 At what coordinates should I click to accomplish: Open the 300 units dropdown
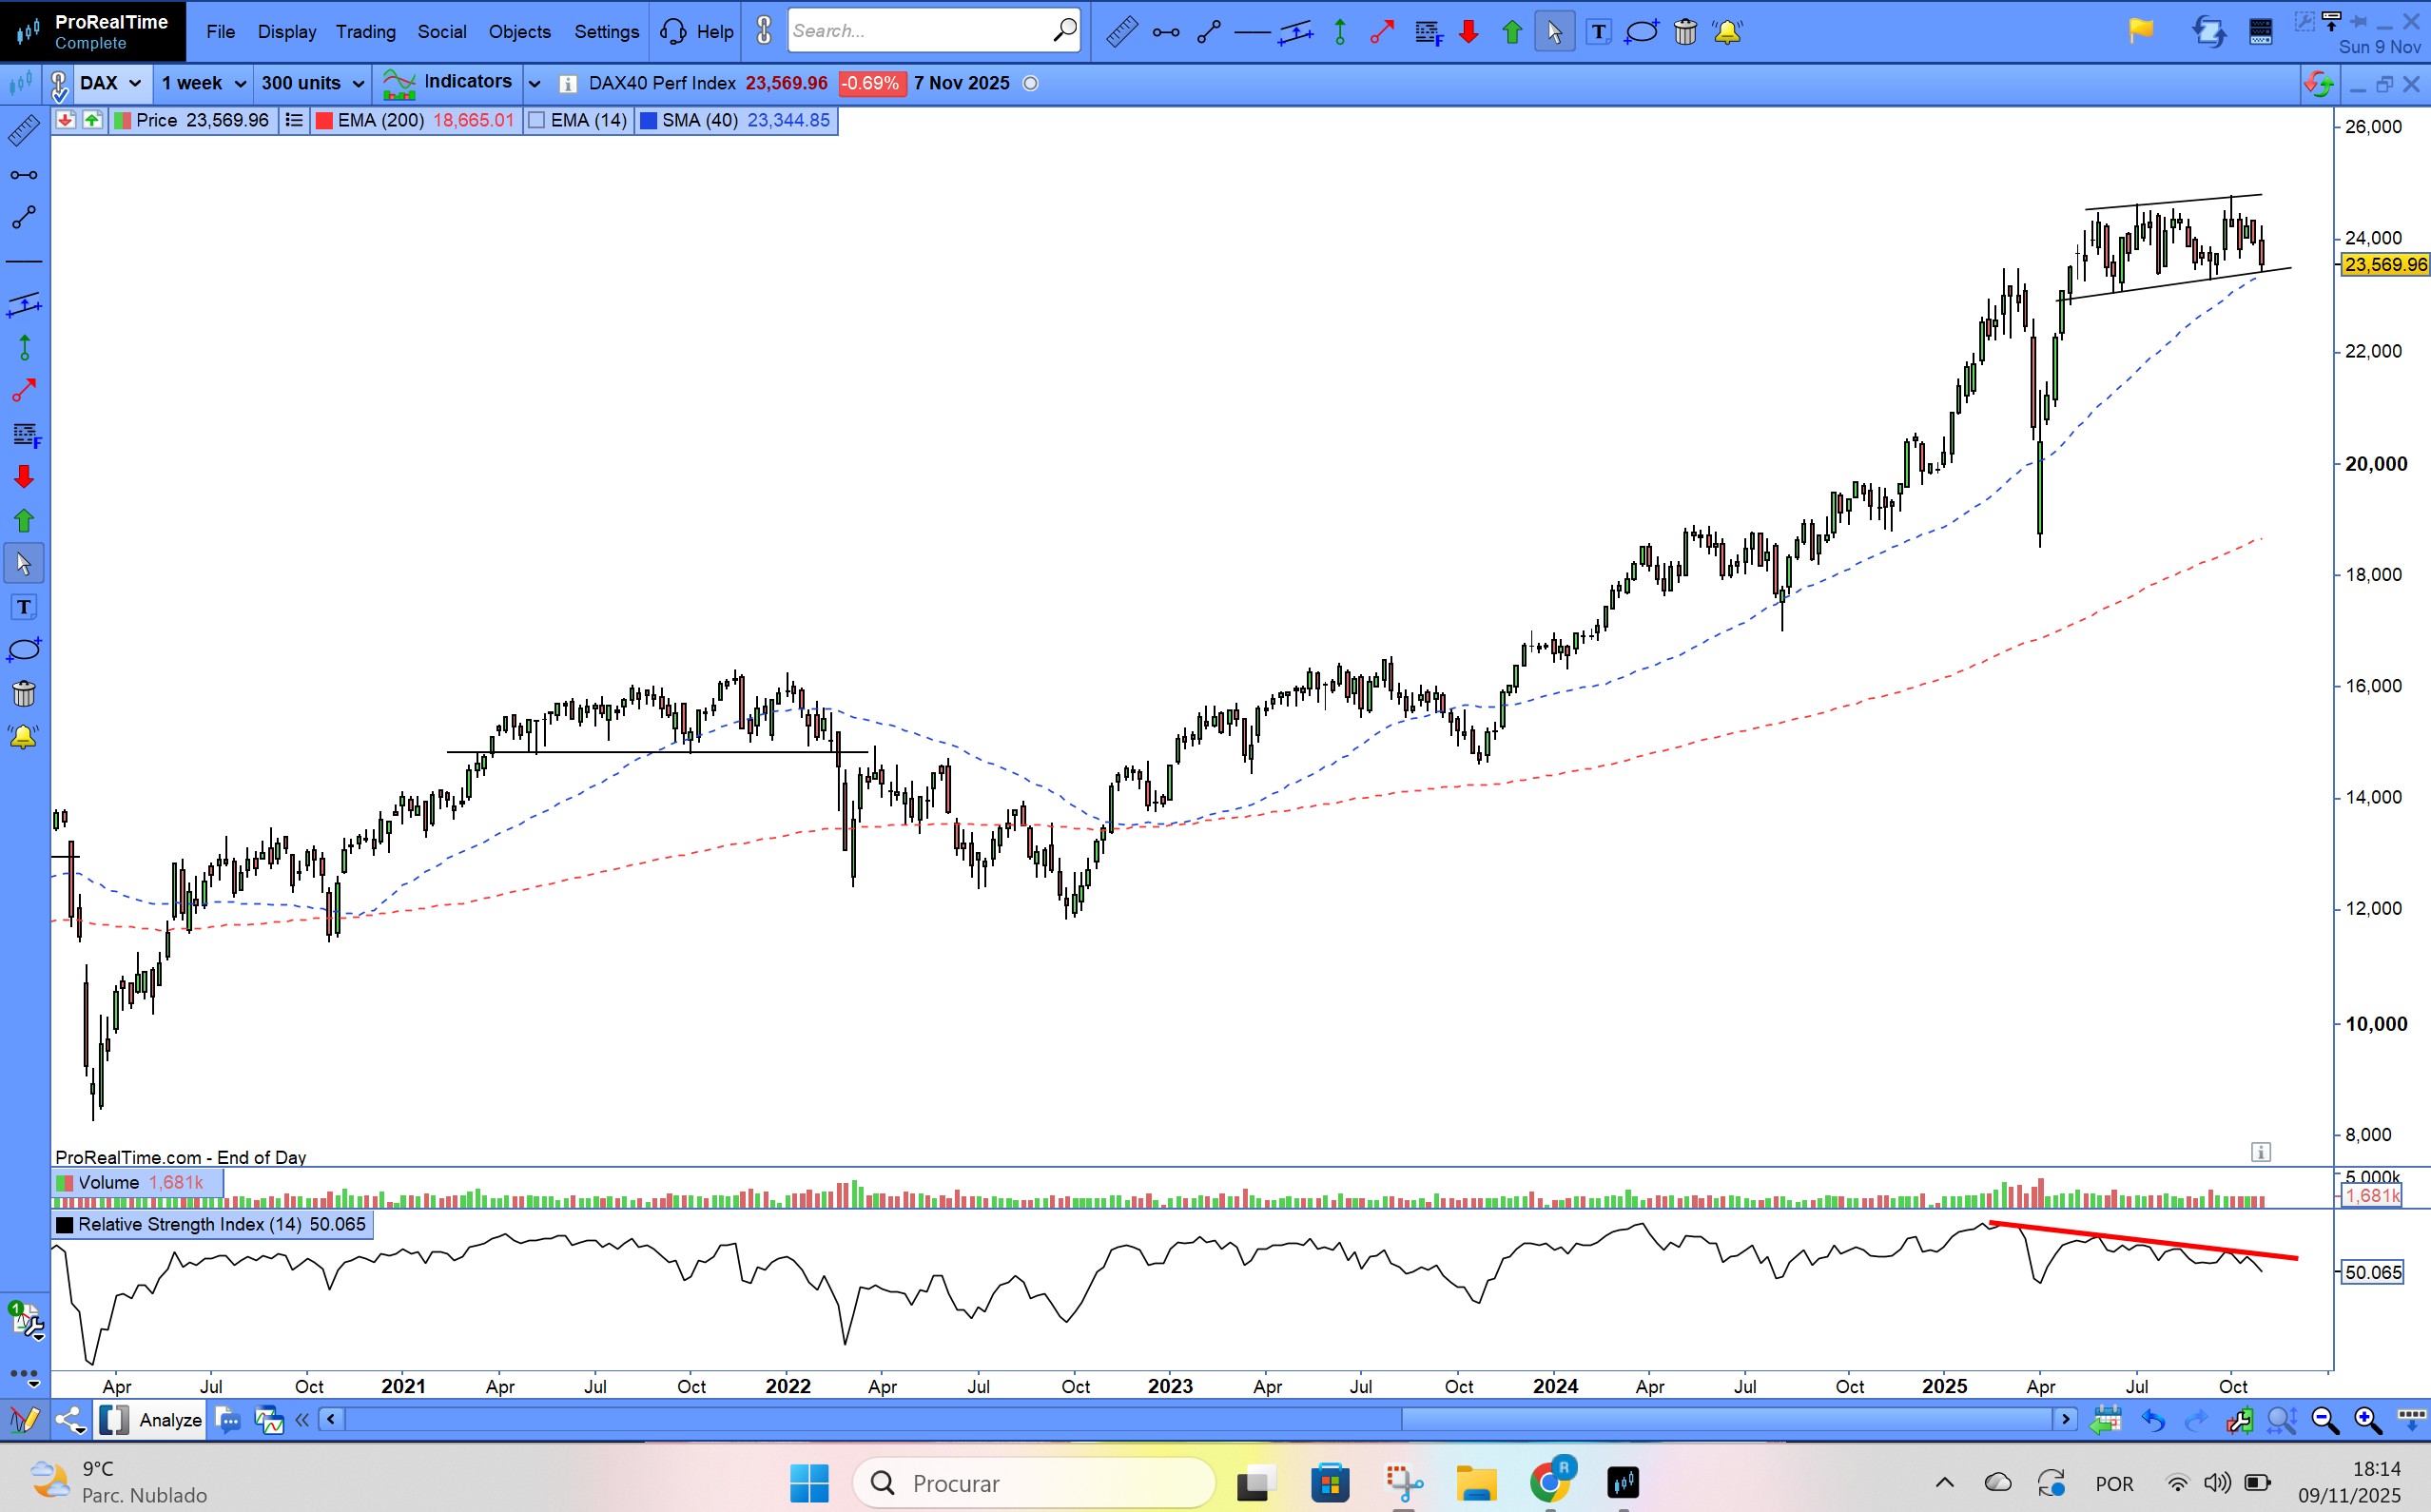[311, 83]
